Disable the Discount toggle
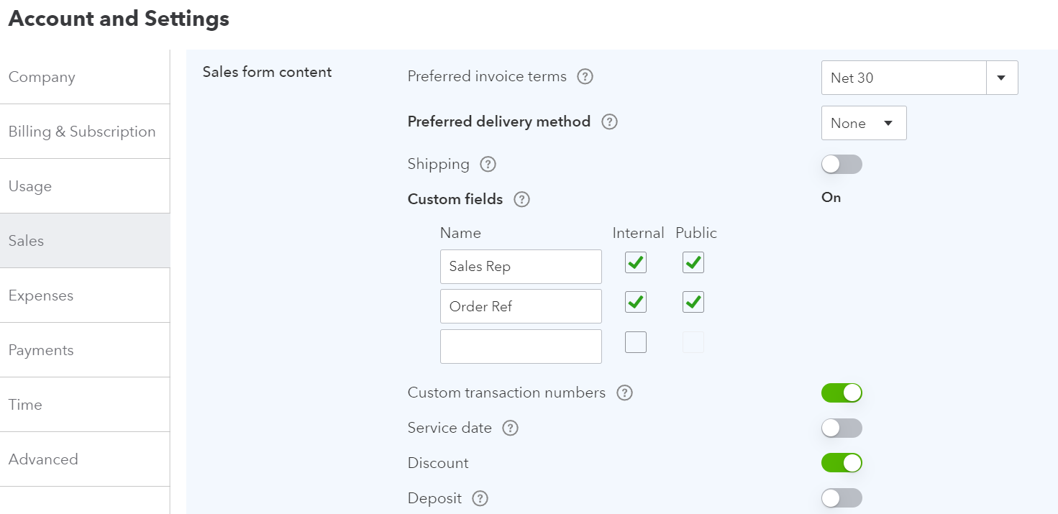 click(842, 463)
